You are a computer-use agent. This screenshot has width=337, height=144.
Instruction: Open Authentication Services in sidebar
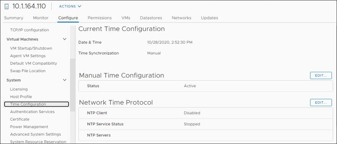pos(32,112)
